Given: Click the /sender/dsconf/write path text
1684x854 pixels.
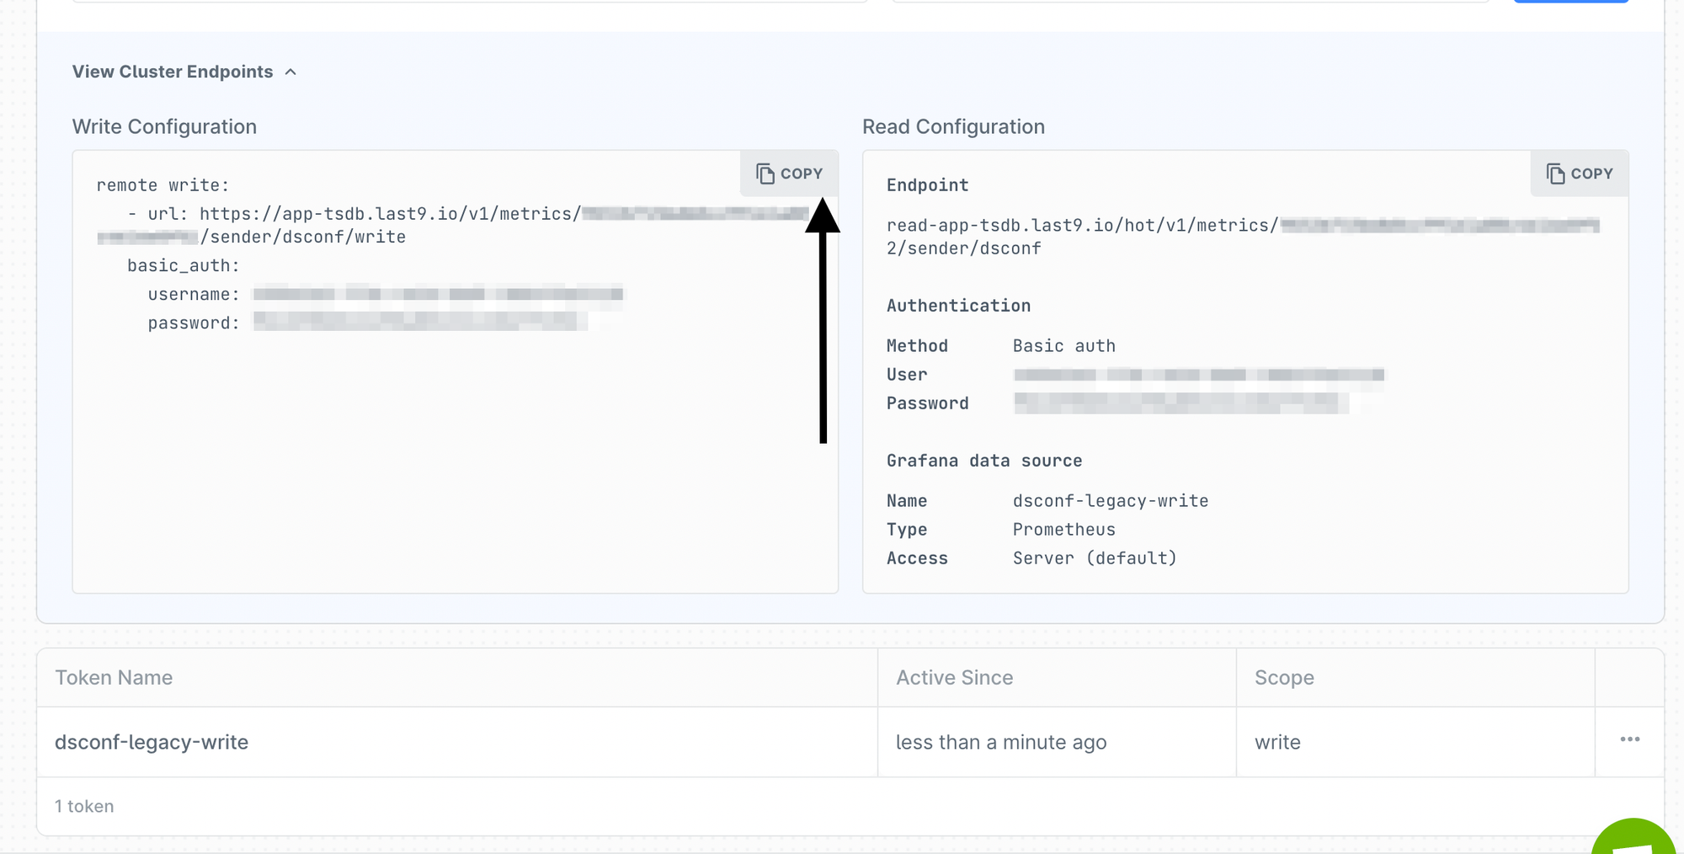Looking at the screenshot, I should pyautogui.click(x=303, y=238).
